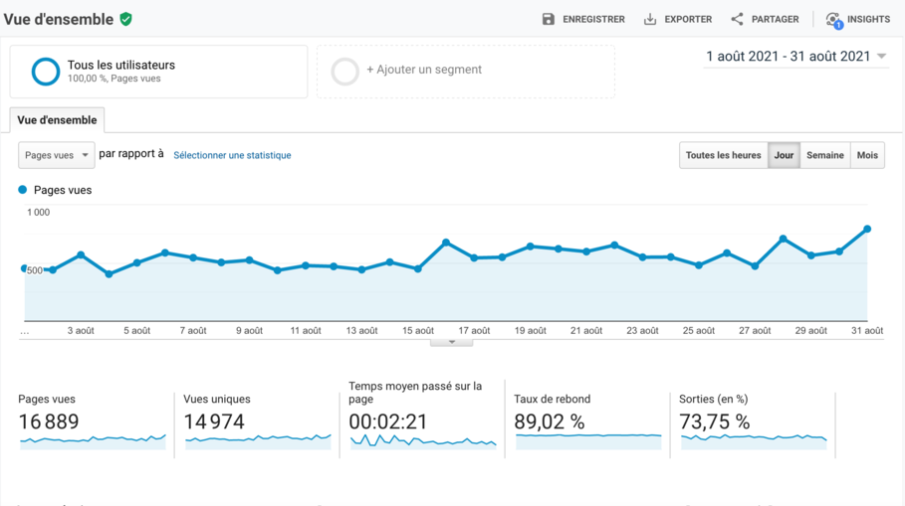Click the green verified shield icon
Image resolution: width=905 pixels, height=506 pixels.
click(125, 19)
